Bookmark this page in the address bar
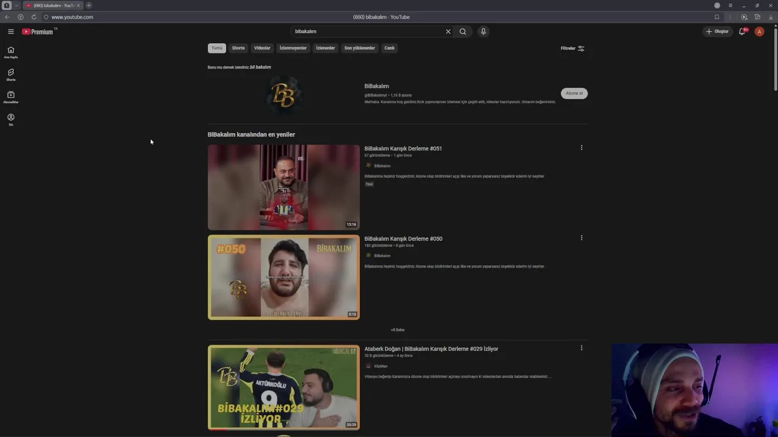This screenshot has height=437, width=778. [x=717, y=17]
